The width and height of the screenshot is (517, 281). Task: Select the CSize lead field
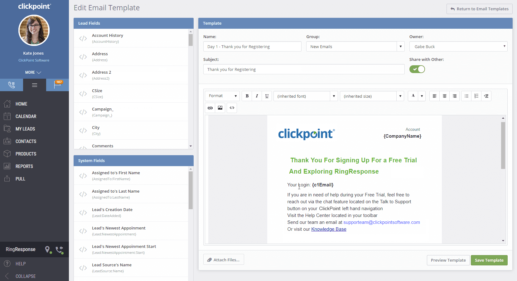(131, 93)
